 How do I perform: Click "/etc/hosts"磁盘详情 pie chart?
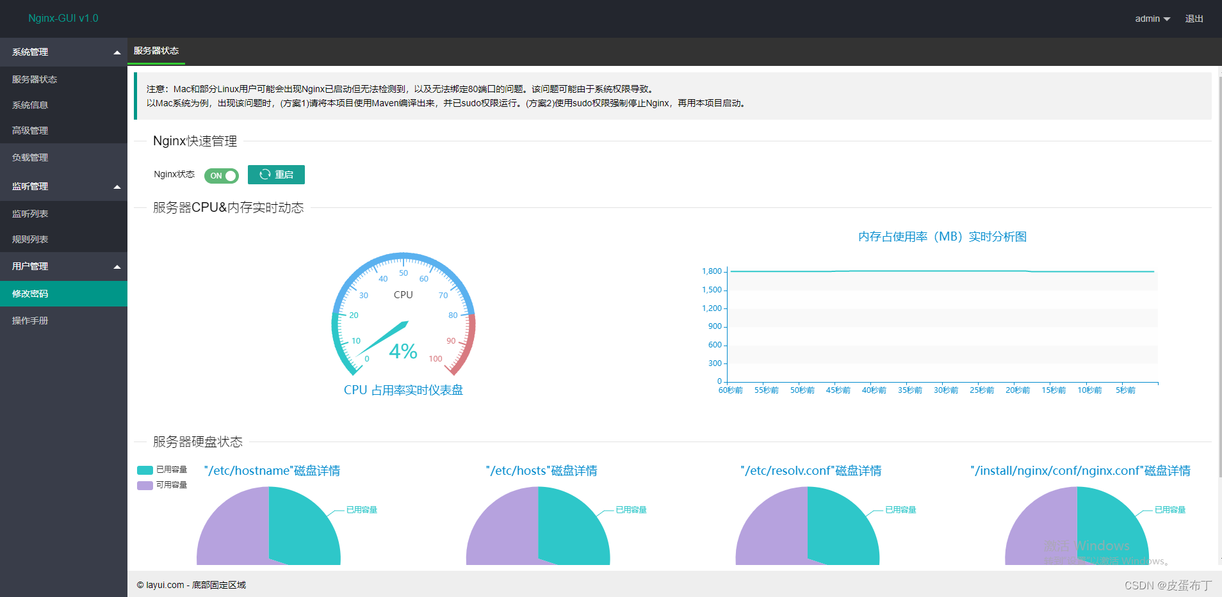pyautogui.click(x=538, y=526)
